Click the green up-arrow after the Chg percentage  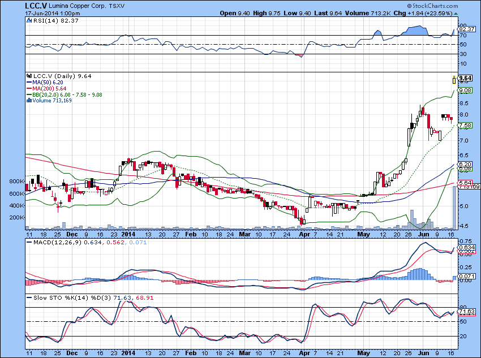(456, 14)
